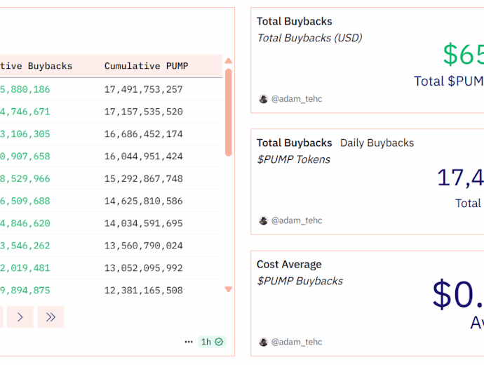This screenshot has width=484, height=365.
Task: Select cell 12,381,165,508
Action: 144,291
